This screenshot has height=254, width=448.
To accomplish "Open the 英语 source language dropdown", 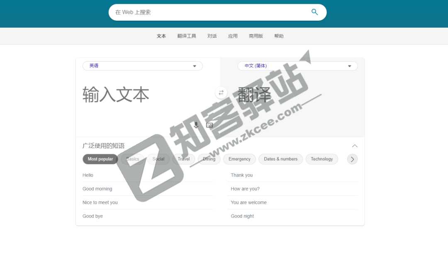I will pos(142,66).
